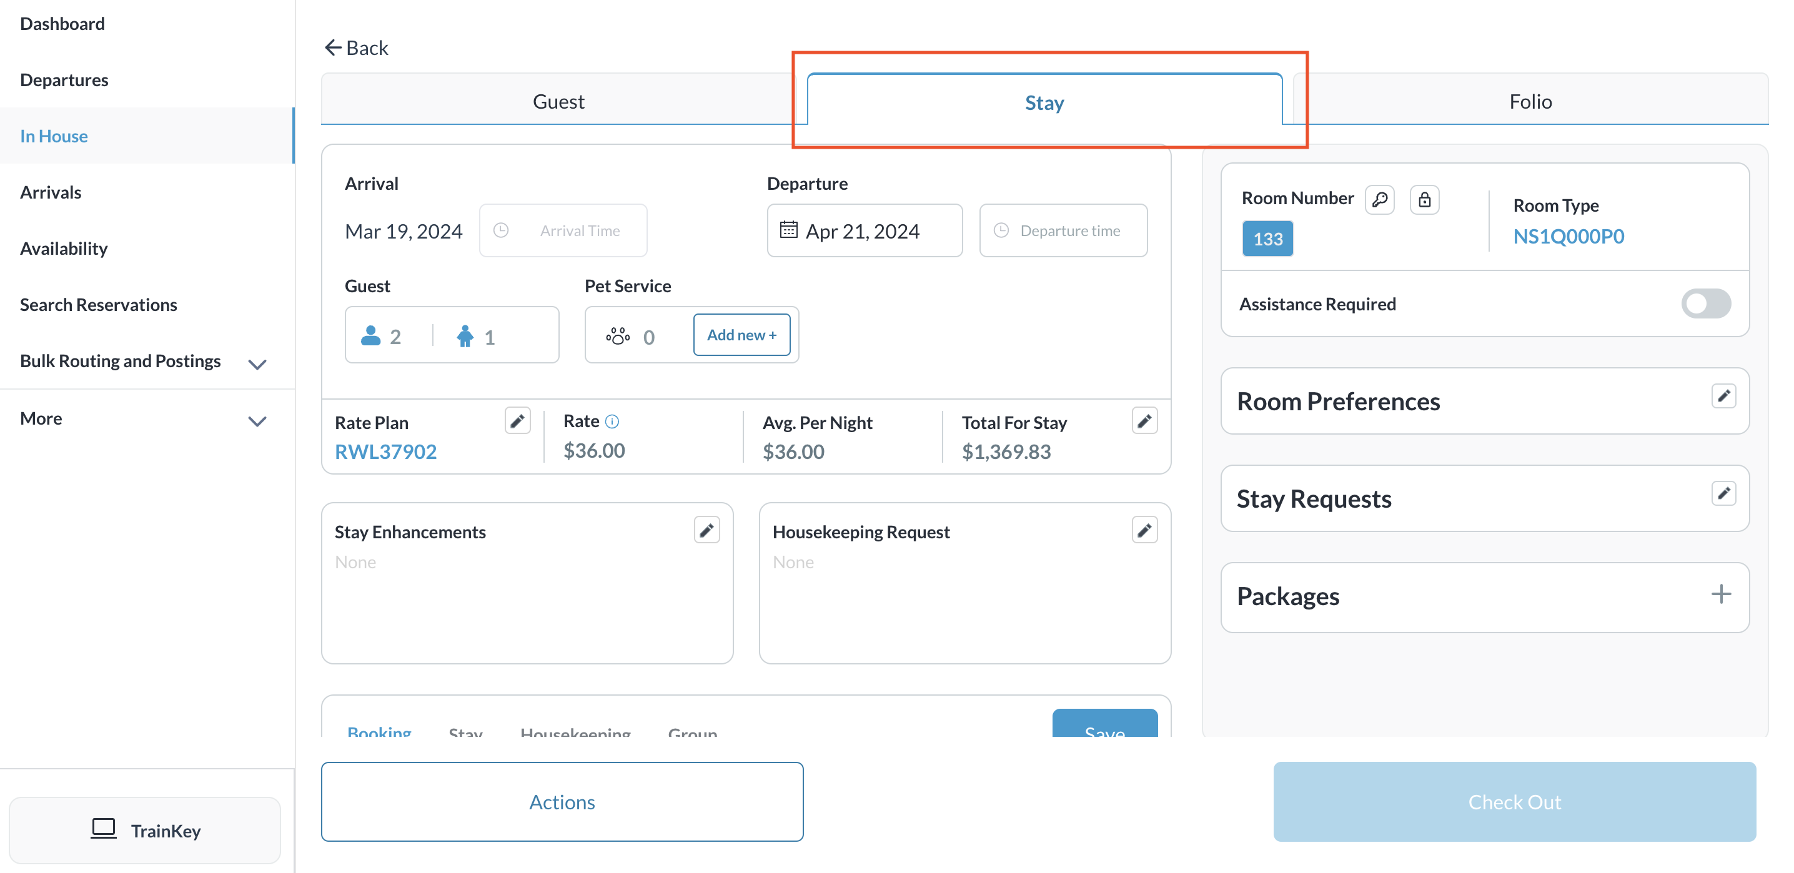
Task: Expand Bulk Routing and Postings menu
Action: pos(257,364)
